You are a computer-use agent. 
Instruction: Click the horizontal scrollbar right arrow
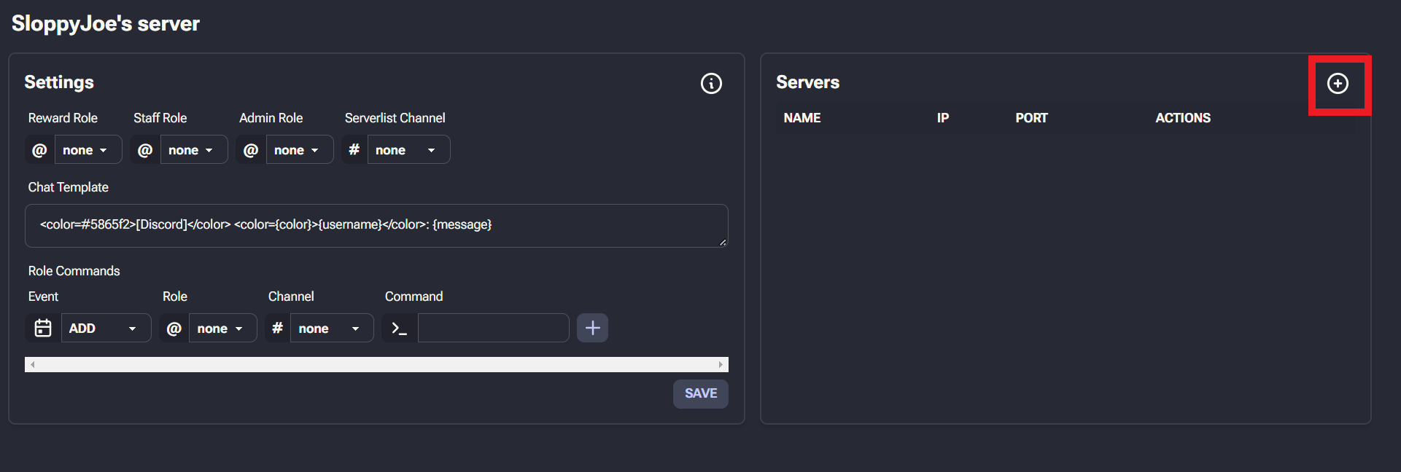click(x=721, y=365)
